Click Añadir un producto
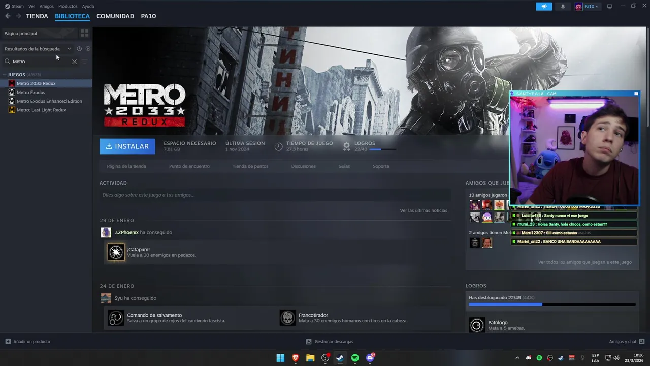The width and height of the screenshot is (650, 366). pos(28,342)
